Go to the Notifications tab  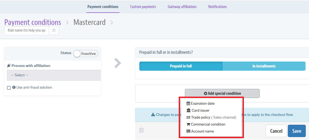[x=217, y=7]
